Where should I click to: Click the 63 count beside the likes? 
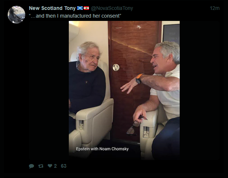[x=64, y=166]
